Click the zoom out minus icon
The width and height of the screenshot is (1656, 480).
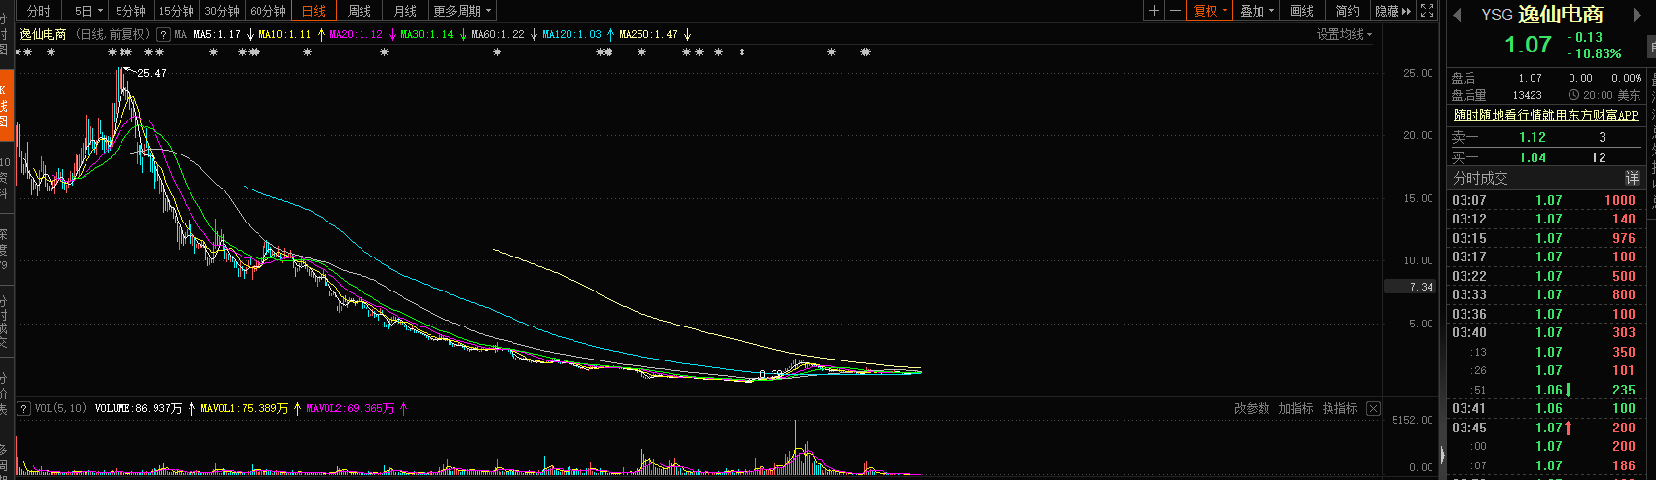click(x=1176, y=11)
